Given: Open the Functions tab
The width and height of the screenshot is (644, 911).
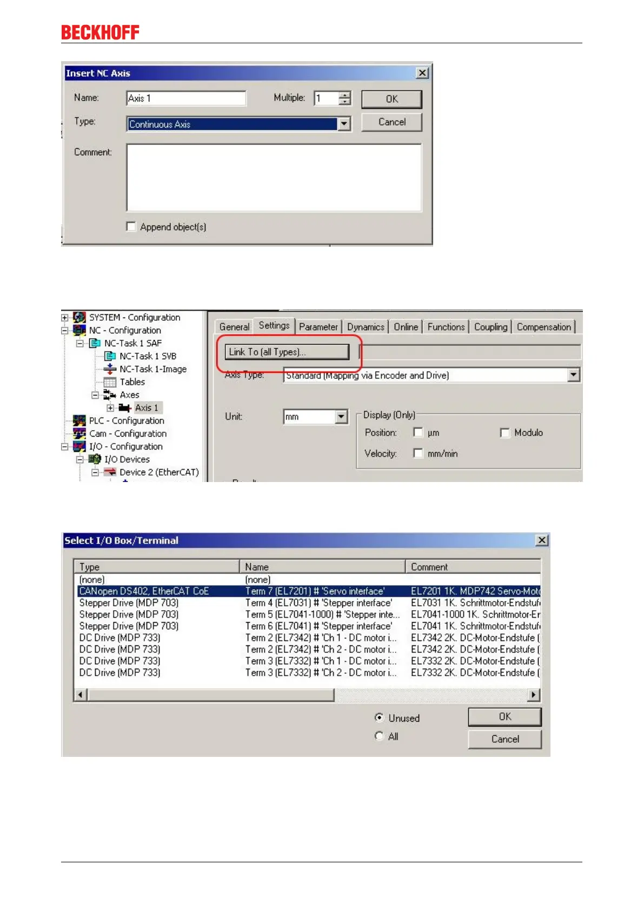Looking at the screenshot, I should [446, 327].
